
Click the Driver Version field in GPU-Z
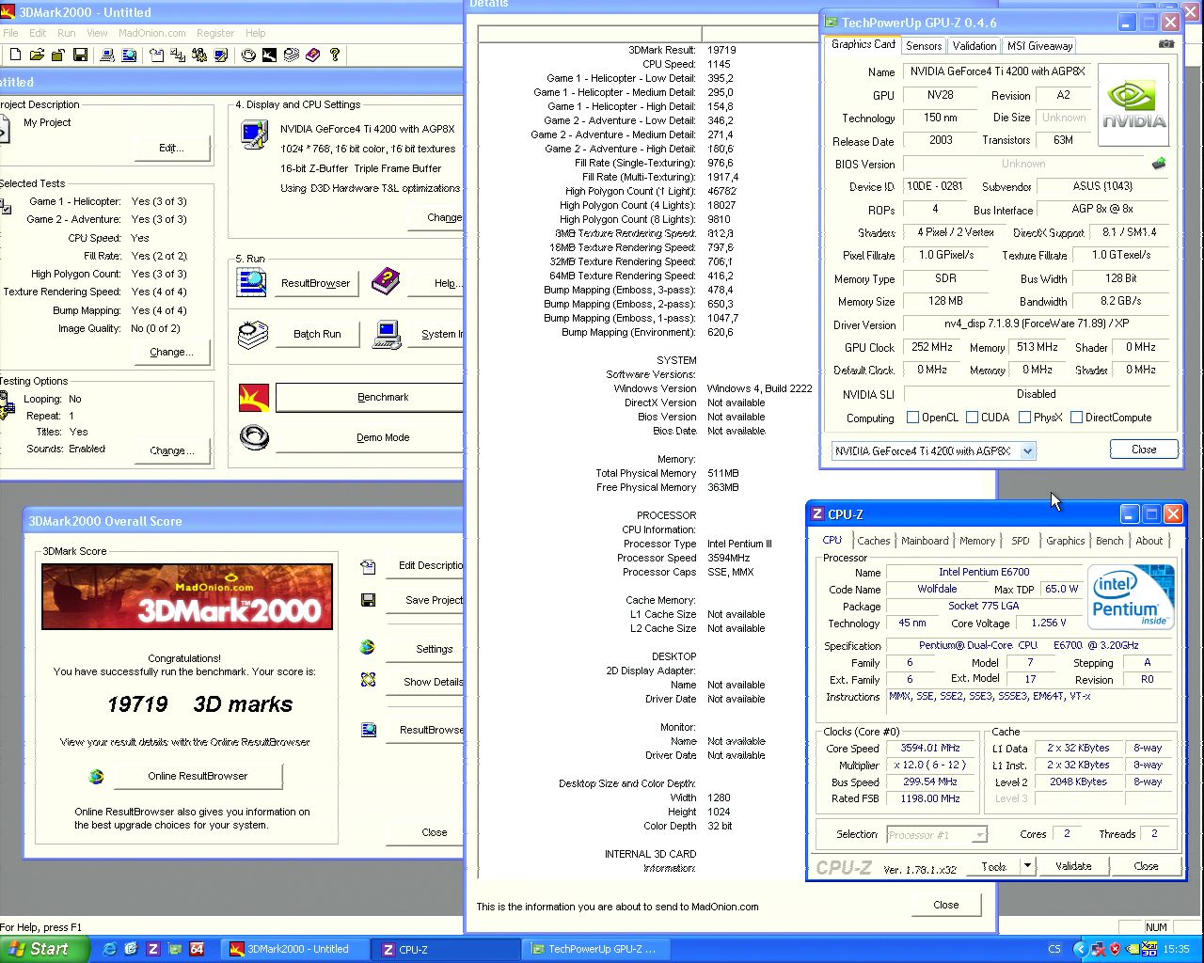coord(1038,324)
